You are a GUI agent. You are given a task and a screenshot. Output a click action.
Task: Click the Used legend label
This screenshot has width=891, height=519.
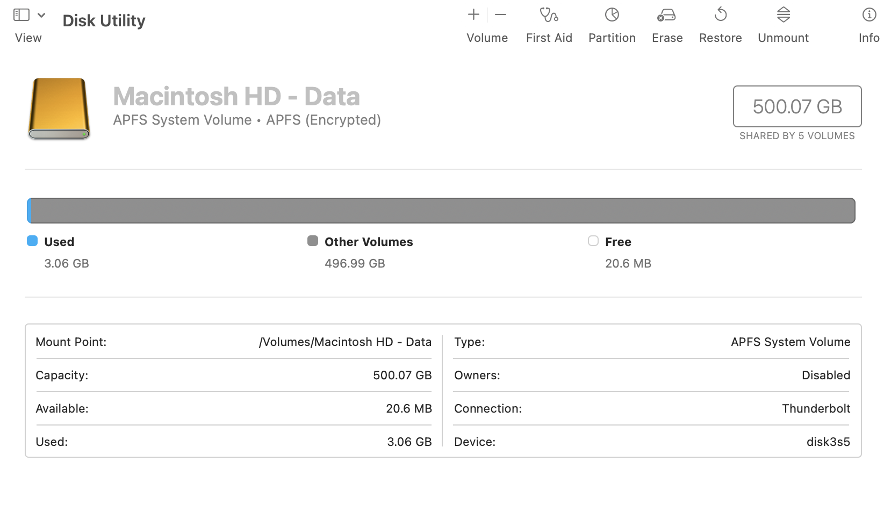[59, 242]
